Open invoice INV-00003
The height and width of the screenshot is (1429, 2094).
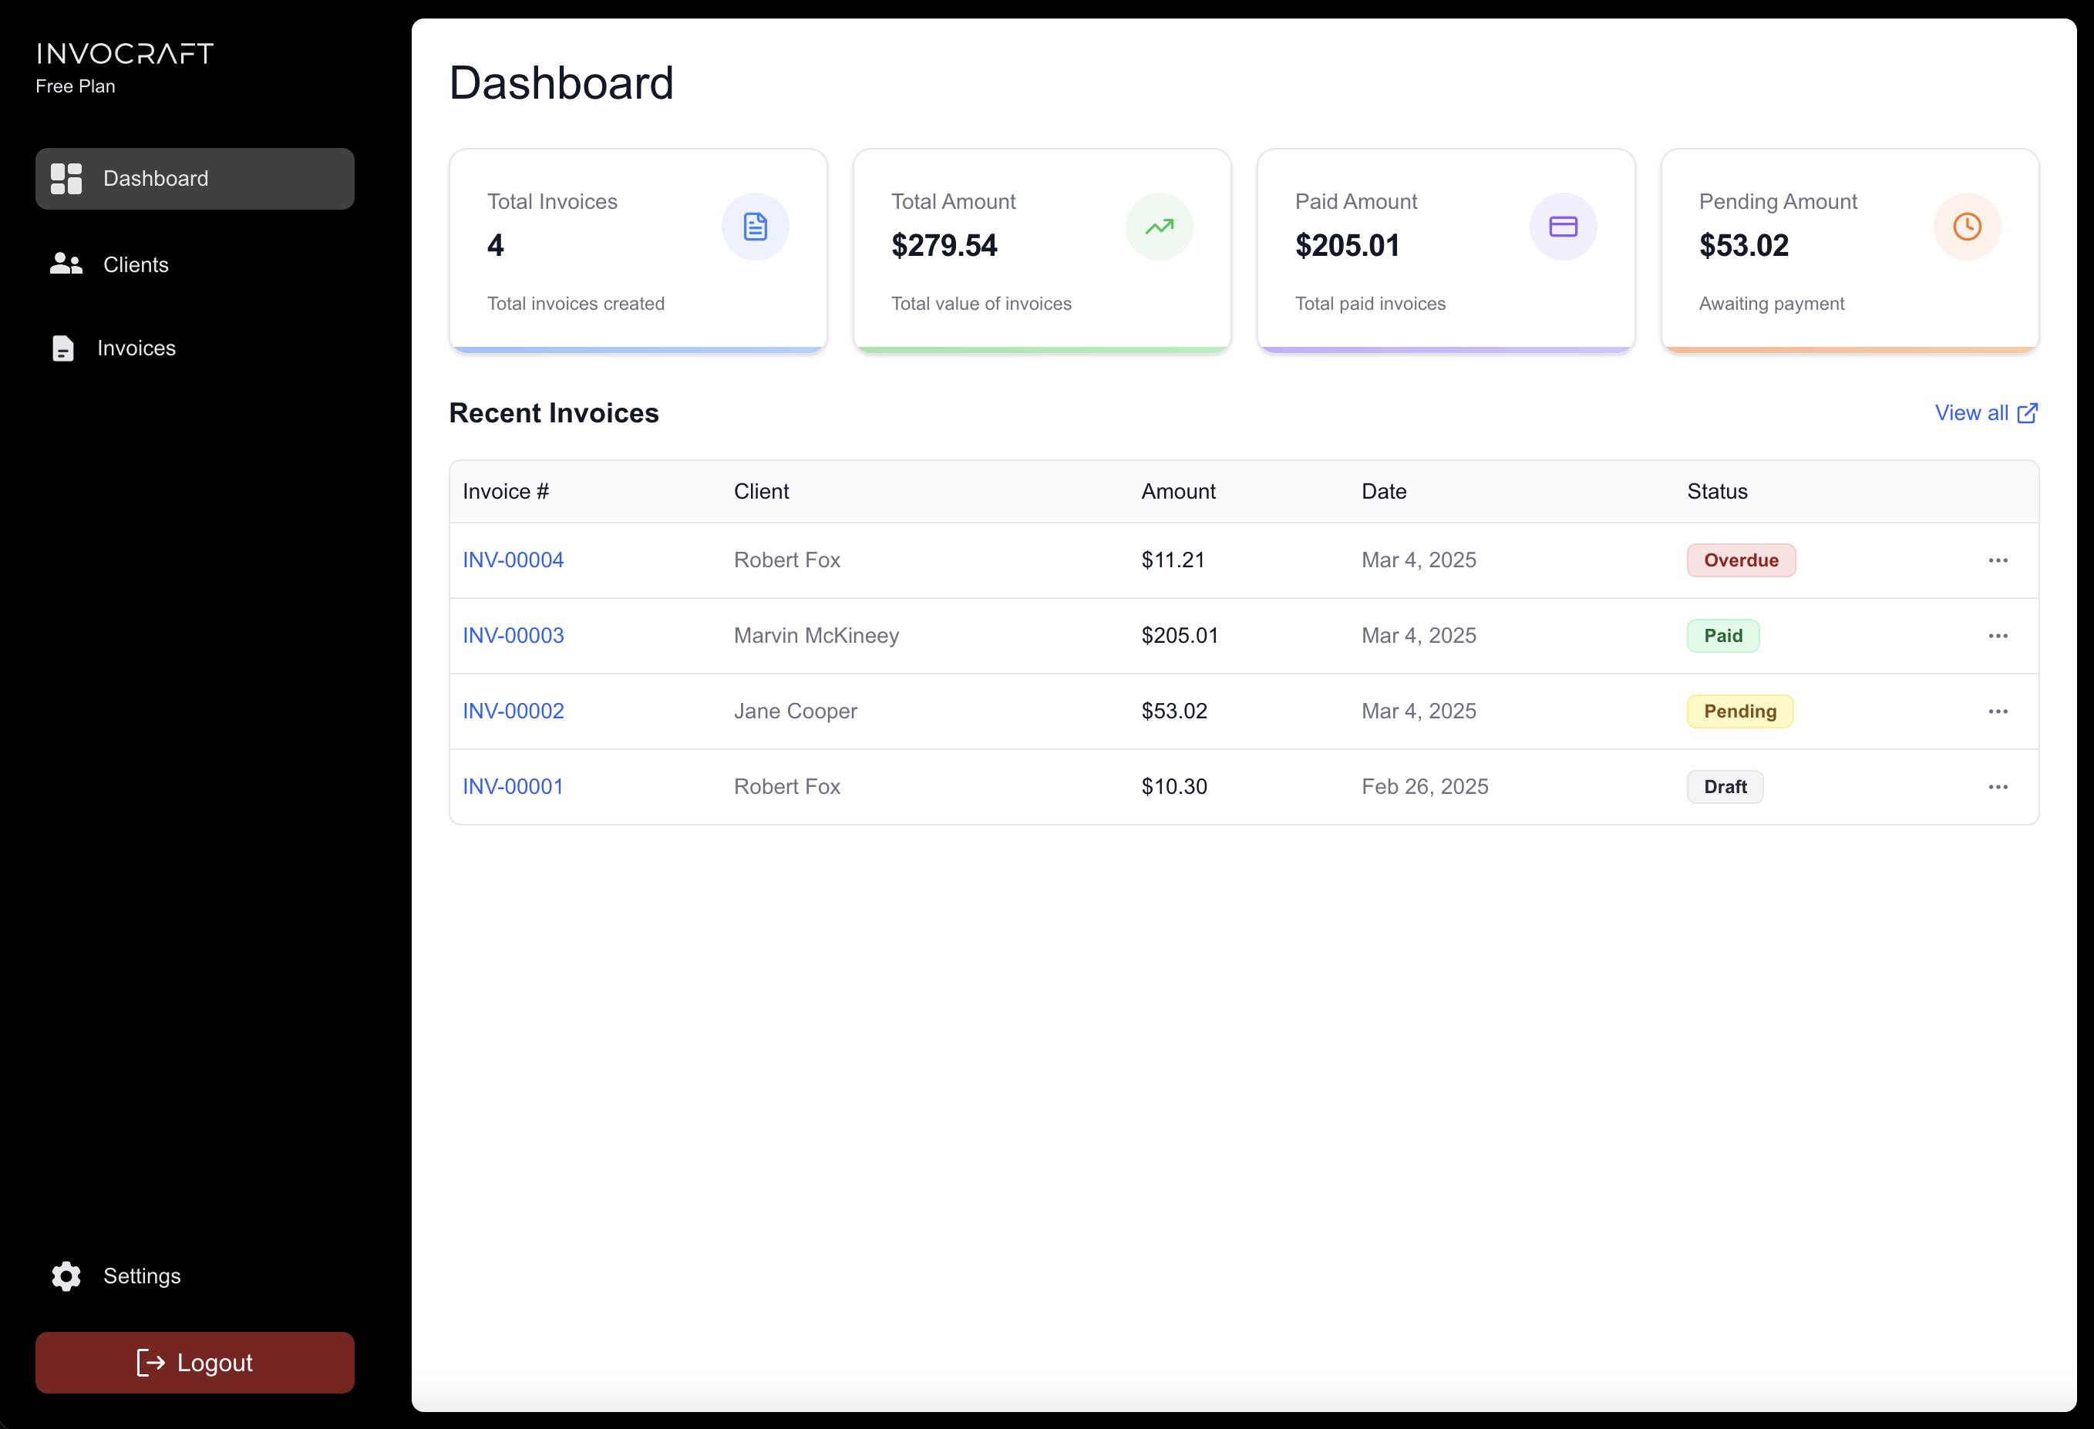tap(513, 635)
